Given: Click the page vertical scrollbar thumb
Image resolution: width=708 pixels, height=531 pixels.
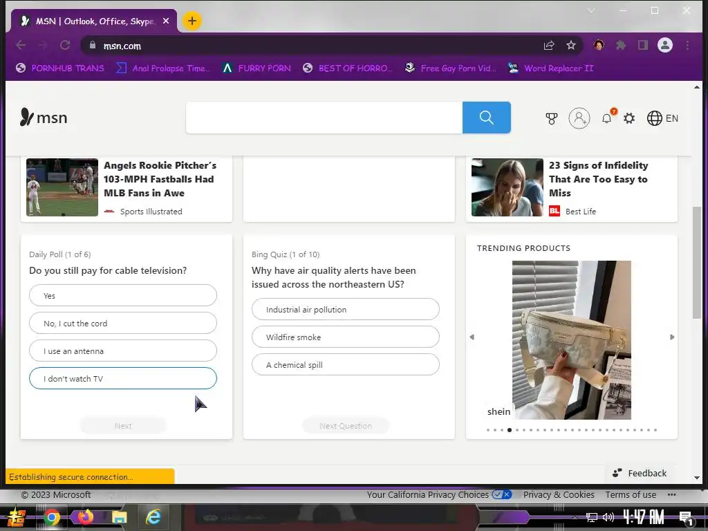Looking at the screenshot, I should click(x=697, y=263).
